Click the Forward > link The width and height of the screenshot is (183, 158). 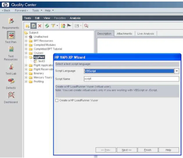click(x=21, y=10)
